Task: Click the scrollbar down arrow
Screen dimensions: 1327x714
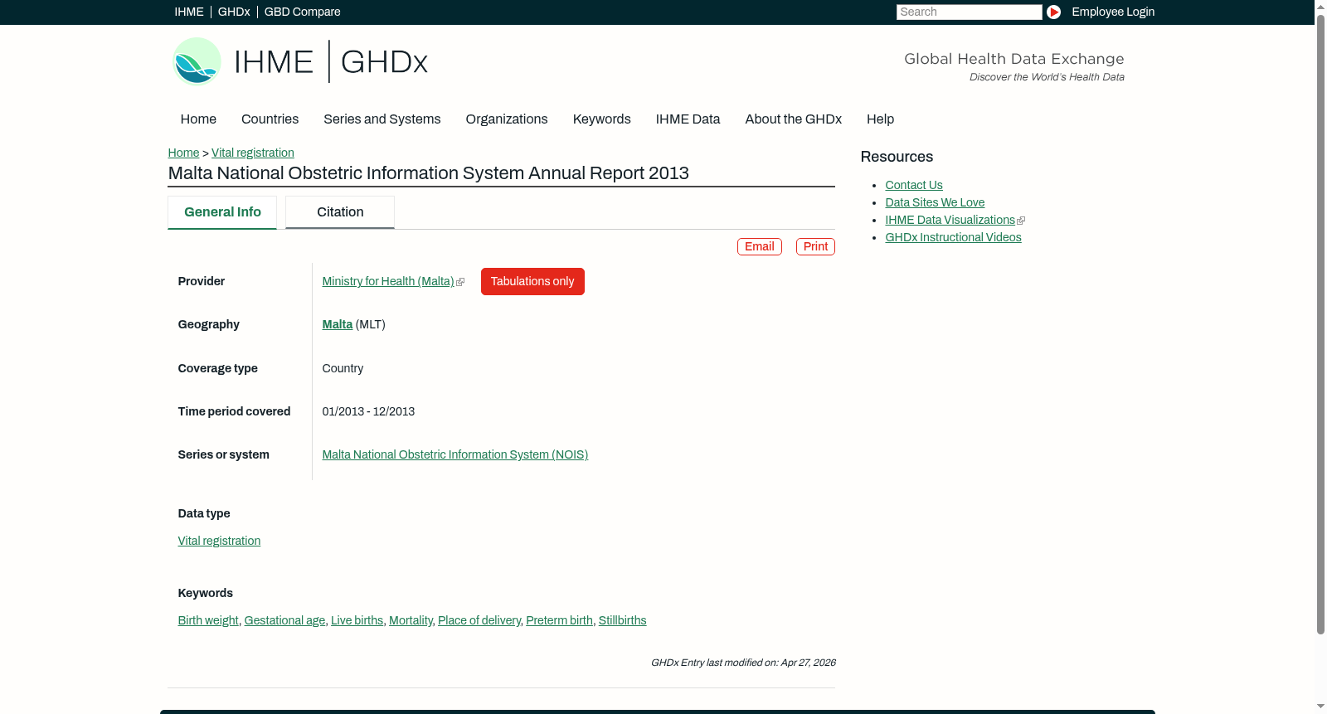Action: [1320, 707]
